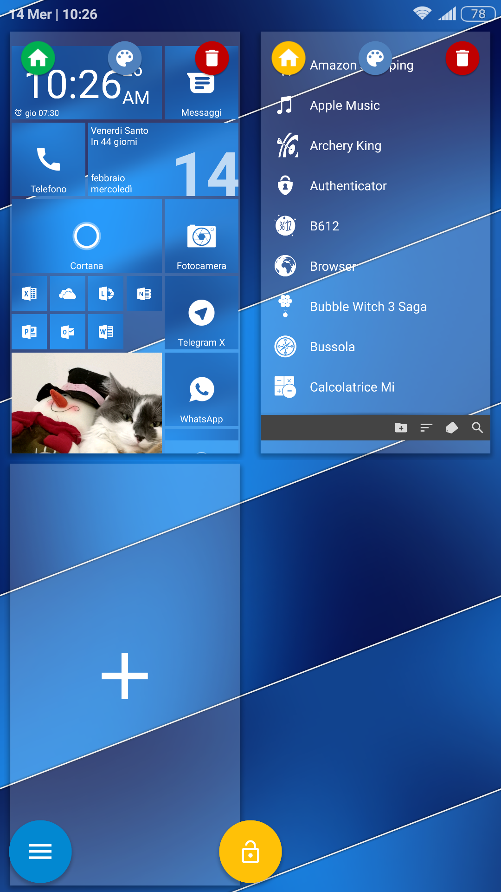The height and width of the screenshot is (892, 501).
Task: Tap the status bar date 14 Mer | 10:26
Action: pyautogui.click(x=53, y=14)
